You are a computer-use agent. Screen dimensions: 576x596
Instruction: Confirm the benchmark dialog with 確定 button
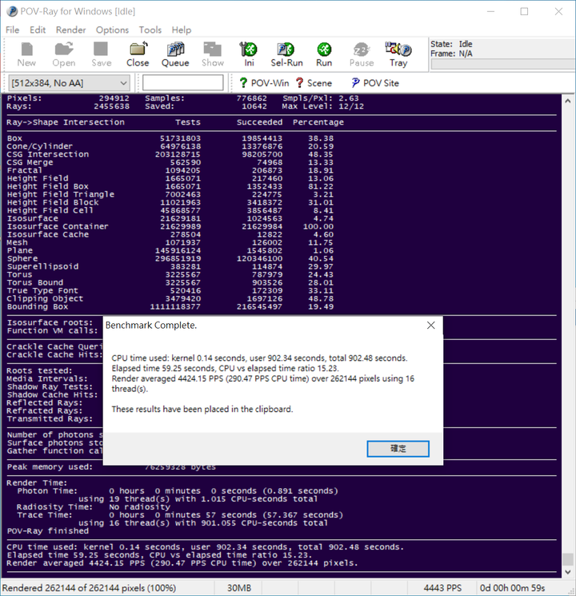pos(398,449)
